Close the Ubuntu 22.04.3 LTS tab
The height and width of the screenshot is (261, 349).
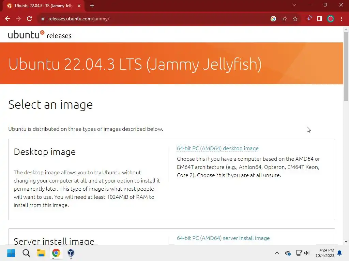click(79, 6)
